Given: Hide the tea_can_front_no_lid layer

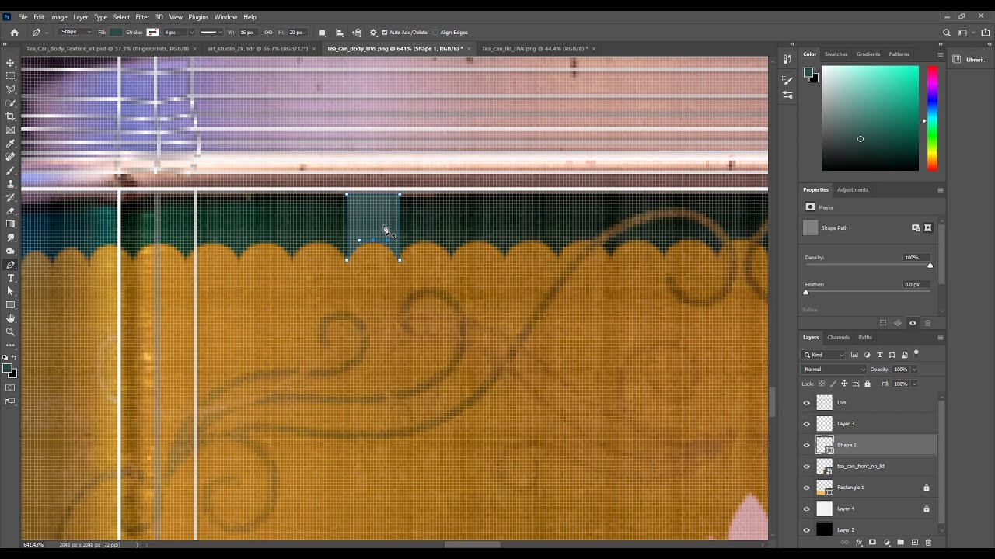Looking at the screenshot, I should coord(806,467).
